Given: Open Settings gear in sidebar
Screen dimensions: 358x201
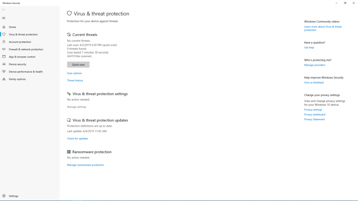Looking at the screenshot, I should 4,196.
